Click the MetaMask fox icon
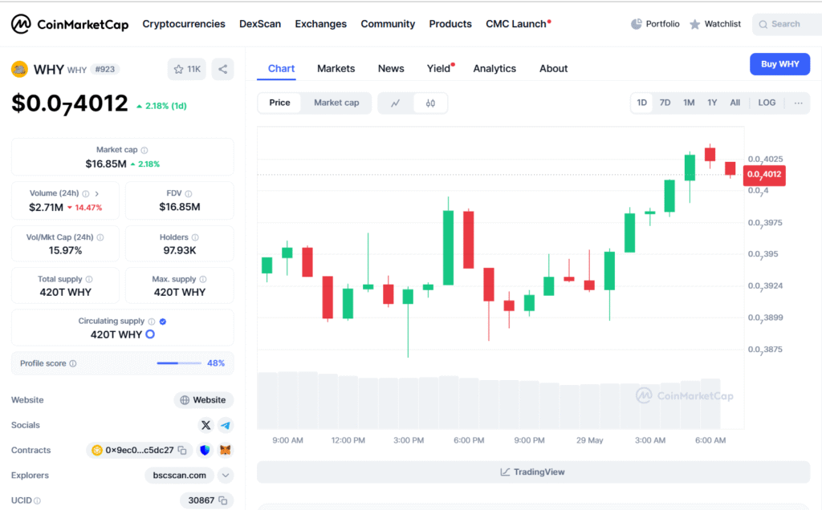The width and height of the screenshot is (822, 510). tap(225, 450)
